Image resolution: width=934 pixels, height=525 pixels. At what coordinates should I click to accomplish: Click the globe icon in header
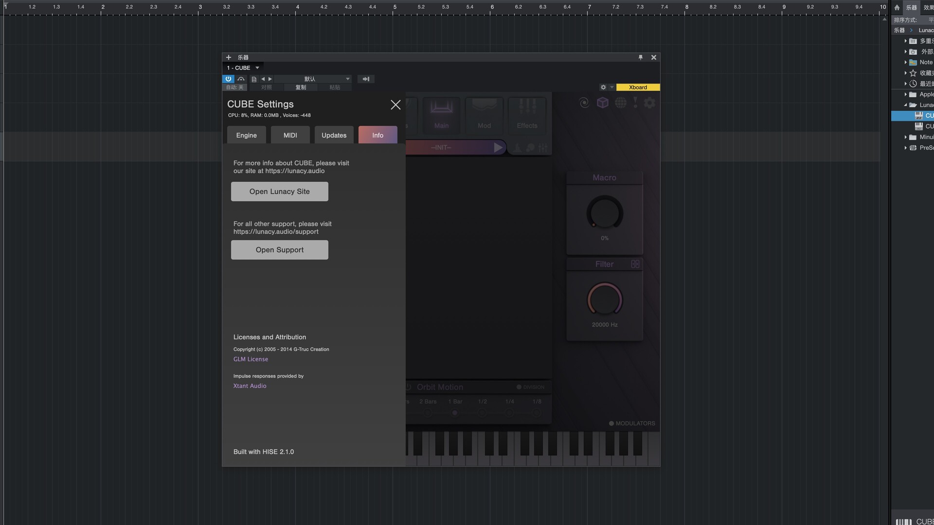click(x=620, y=103)
